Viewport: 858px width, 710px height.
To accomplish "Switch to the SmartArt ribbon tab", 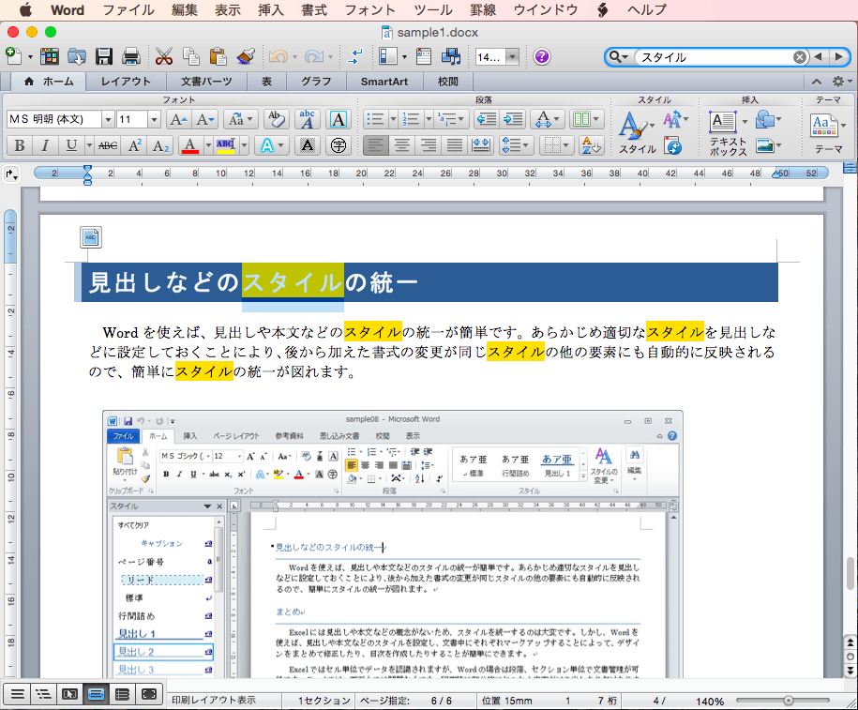I will (384, 81).
